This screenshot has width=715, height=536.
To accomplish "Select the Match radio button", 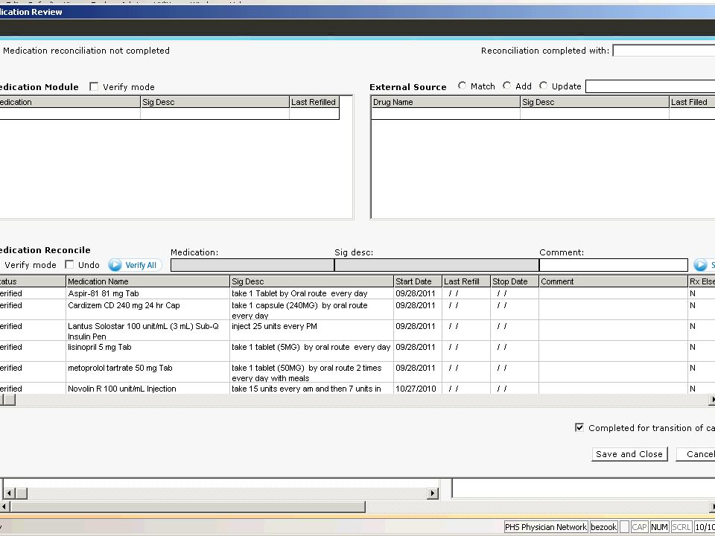I will point(462,86).
